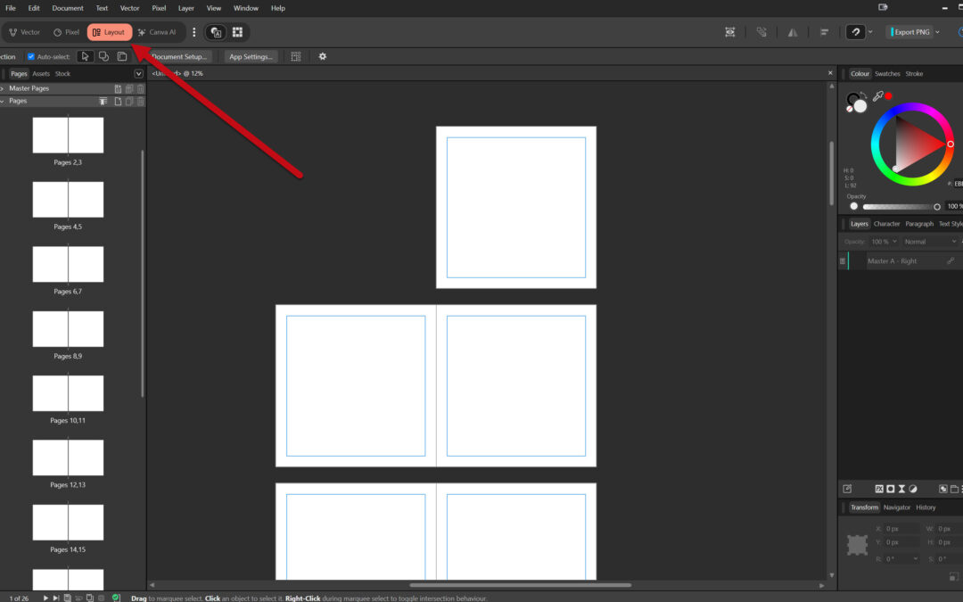Open Document Setup dialog
The height and width of the screenshot is (602, 963).
tap(178, 56)
